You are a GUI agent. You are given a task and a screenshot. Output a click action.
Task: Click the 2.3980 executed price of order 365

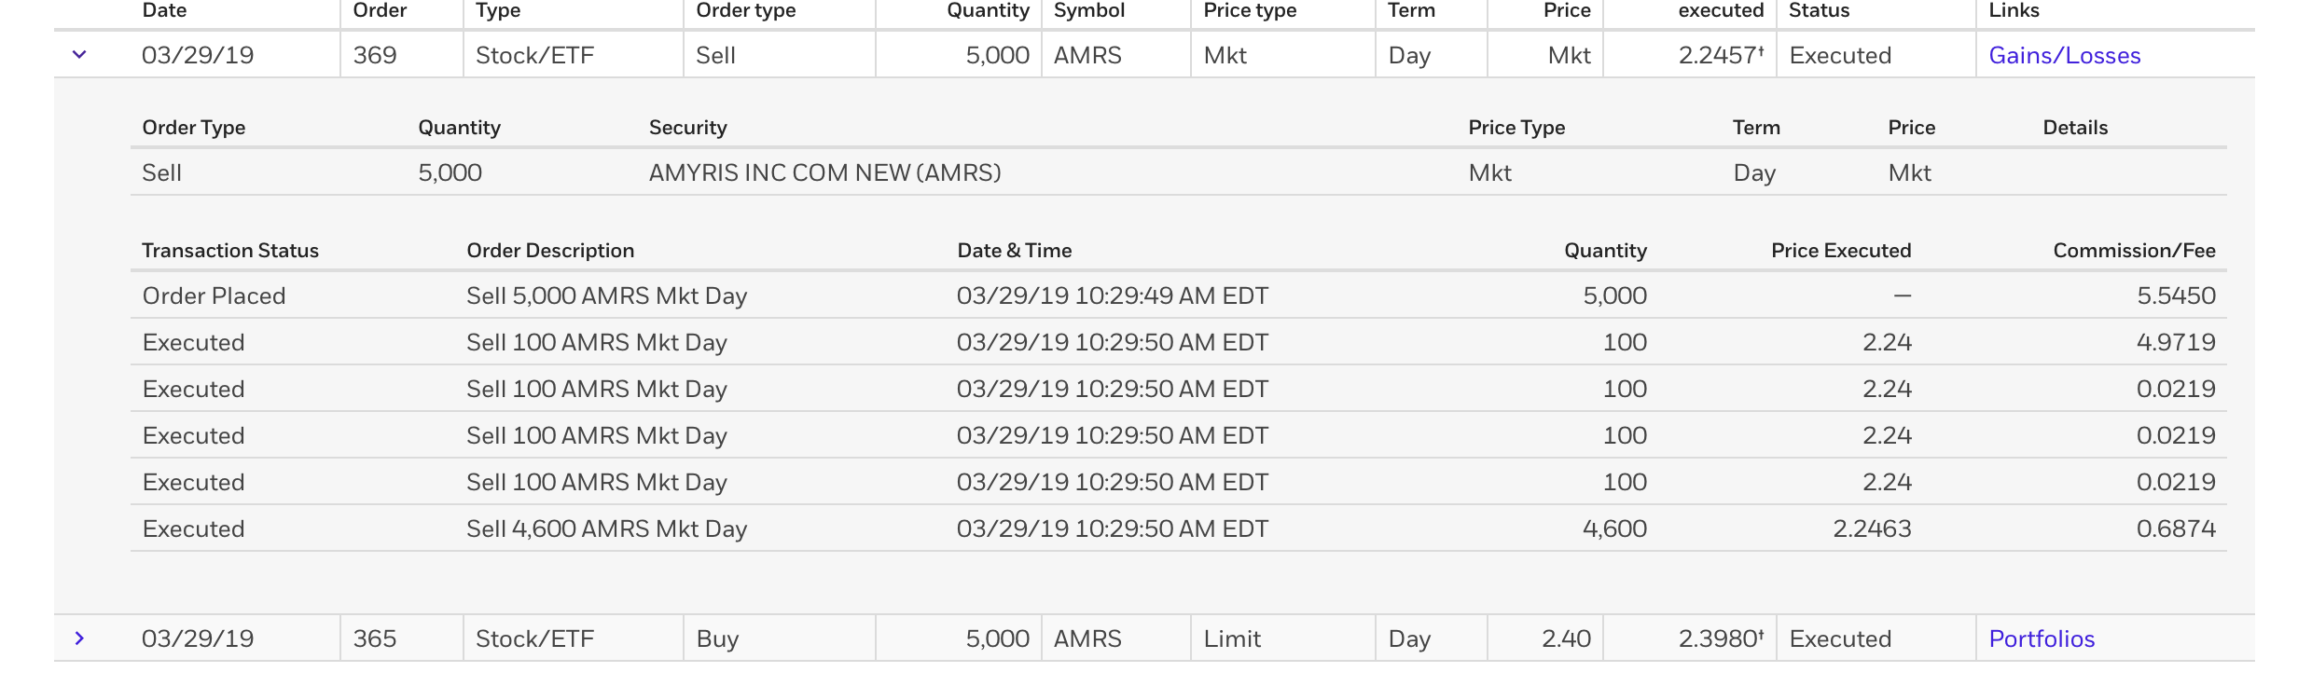pyautogui.click(x=1719, y=639)
